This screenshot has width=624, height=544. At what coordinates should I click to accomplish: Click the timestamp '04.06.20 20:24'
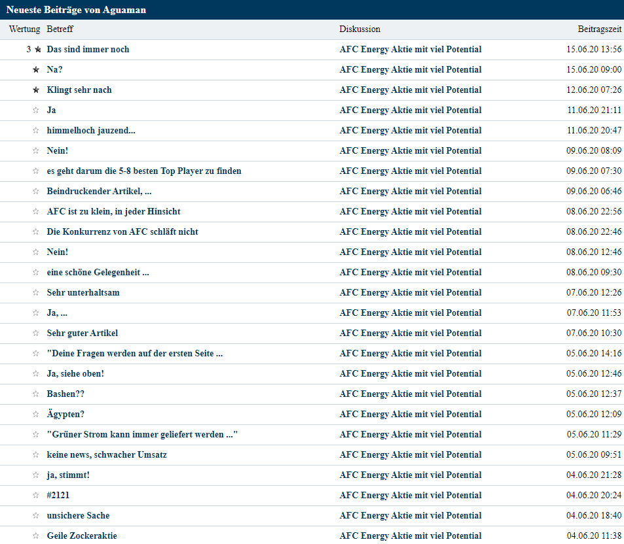tap(594, 496)
